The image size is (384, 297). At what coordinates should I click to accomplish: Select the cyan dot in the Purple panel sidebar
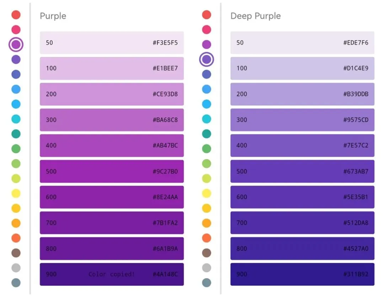click(x=16, y=119)
